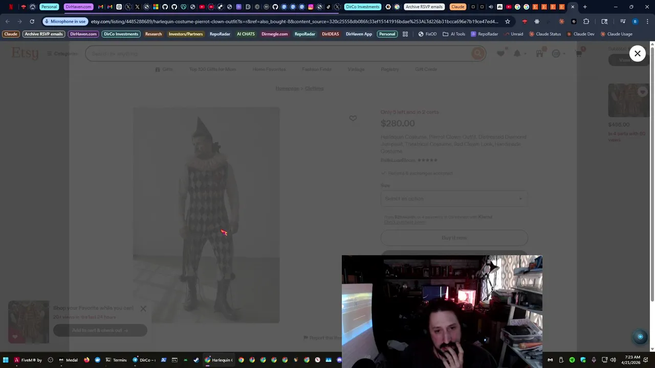Open the Etsy Categories menu
The width and height of the screenshot is (655, 368).
(x=62, y=54)
